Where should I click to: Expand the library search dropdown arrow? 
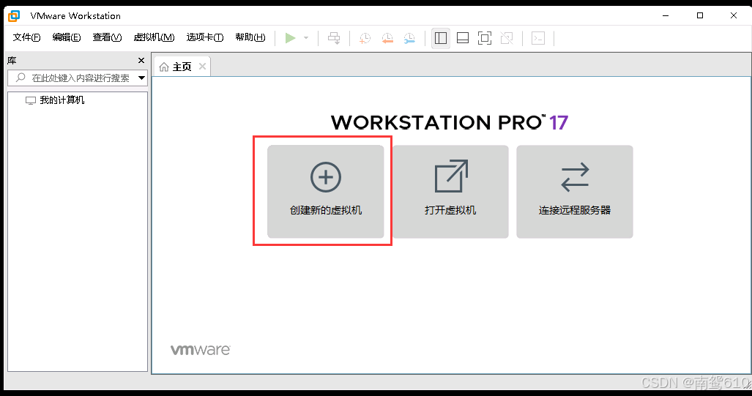pos(142,78)
